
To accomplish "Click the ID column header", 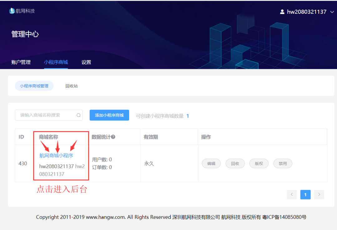I will coord(21,137).
